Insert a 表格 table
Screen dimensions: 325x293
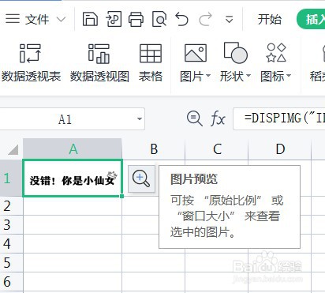pos(151,62)
